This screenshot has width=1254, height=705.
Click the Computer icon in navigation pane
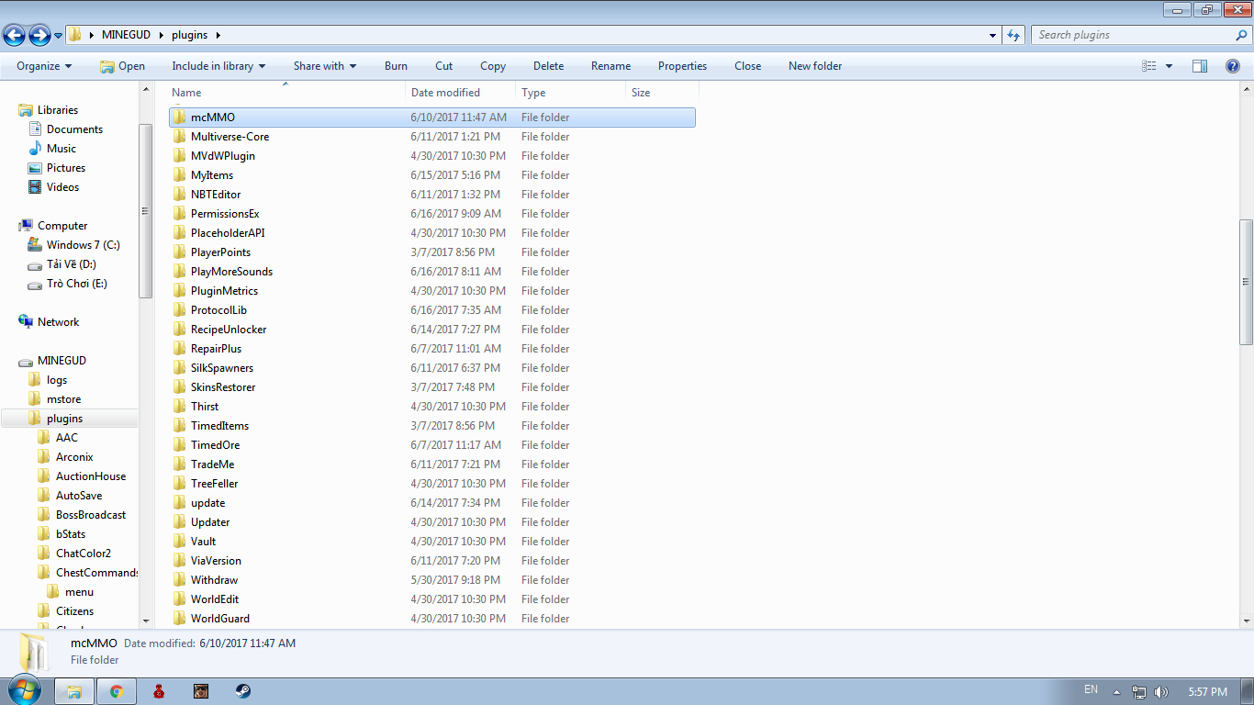pos(27,226)
